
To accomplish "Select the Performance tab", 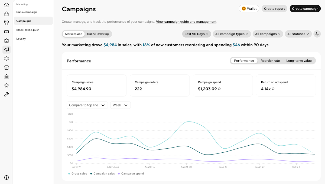I will point(244,61).
